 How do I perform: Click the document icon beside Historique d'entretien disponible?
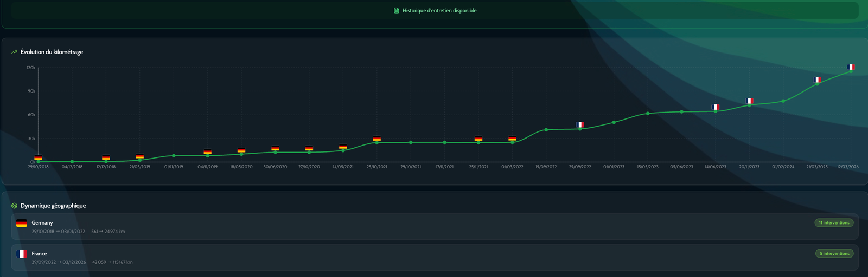[x=397, y=11]
